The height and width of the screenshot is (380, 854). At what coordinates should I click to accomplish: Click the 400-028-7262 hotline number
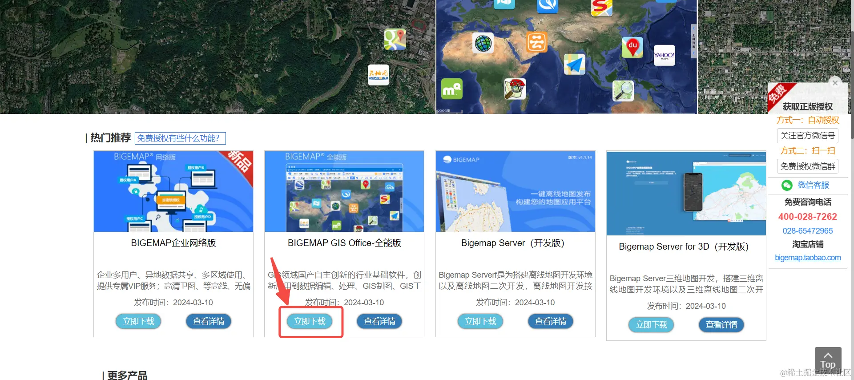(808, 217)
